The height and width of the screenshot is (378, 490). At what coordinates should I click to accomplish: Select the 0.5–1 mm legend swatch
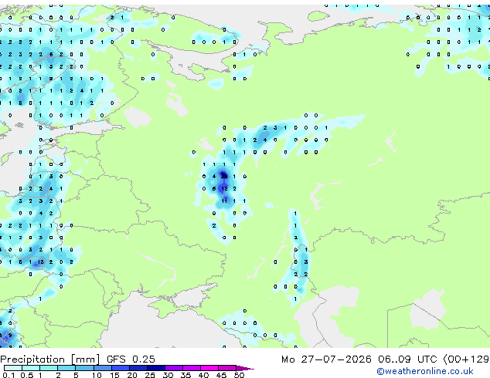(x=31, y=368)
